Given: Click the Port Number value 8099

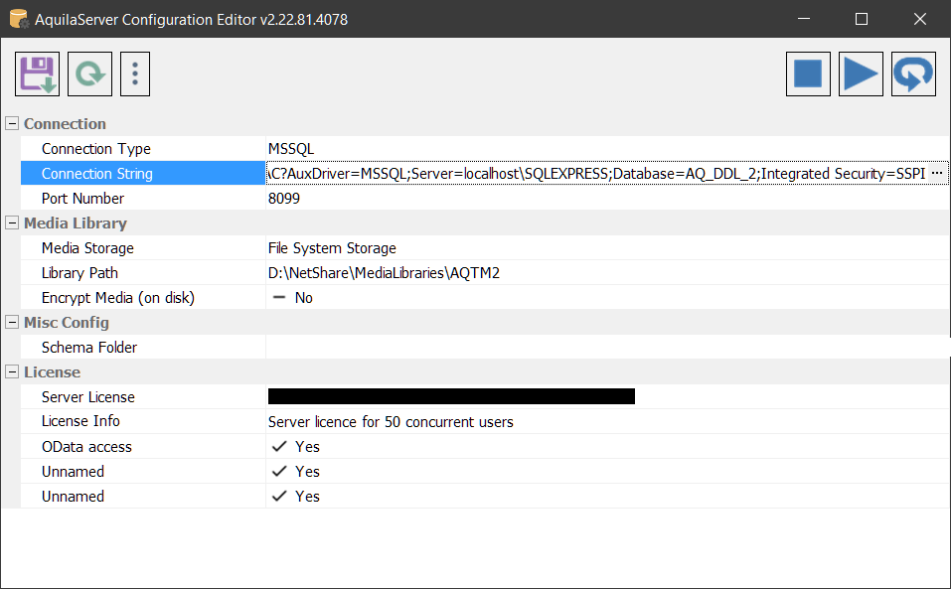Looking at the screenshot, I should click(x=284, y=199).
